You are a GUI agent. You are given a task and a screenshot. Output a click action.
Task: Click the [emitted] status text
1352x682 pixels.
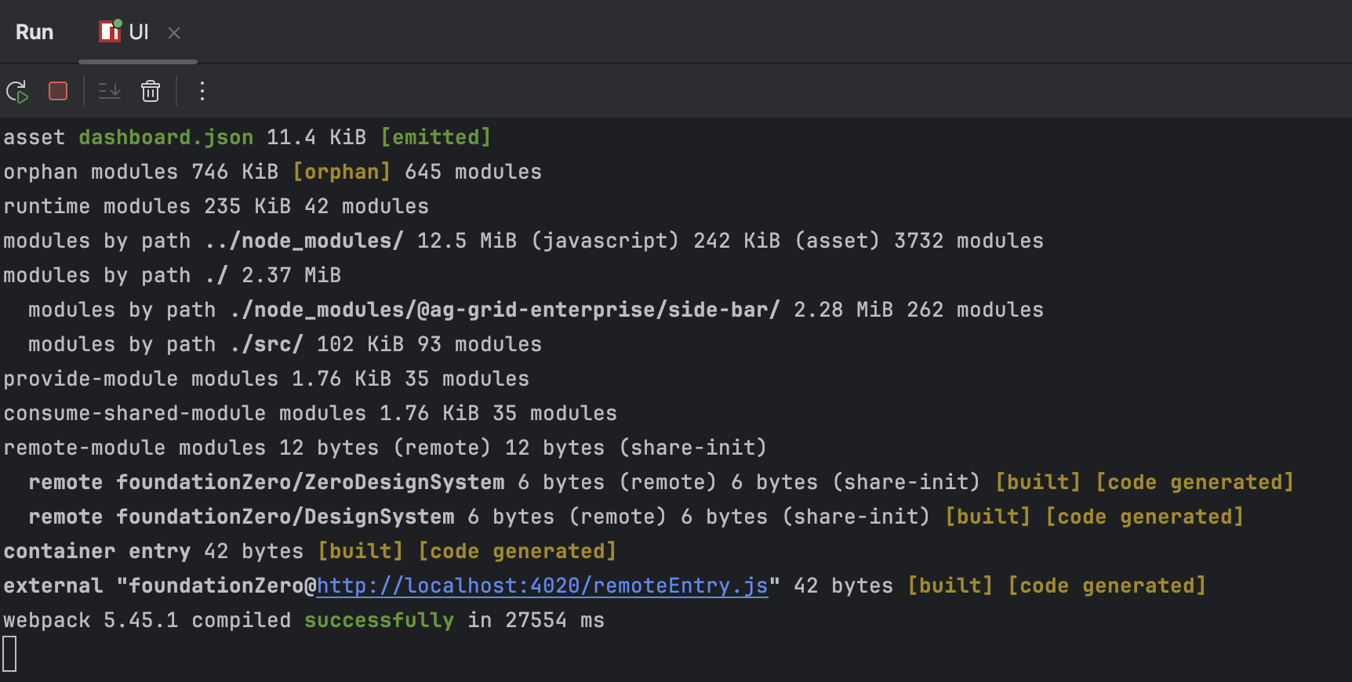[x=436, y=137]
